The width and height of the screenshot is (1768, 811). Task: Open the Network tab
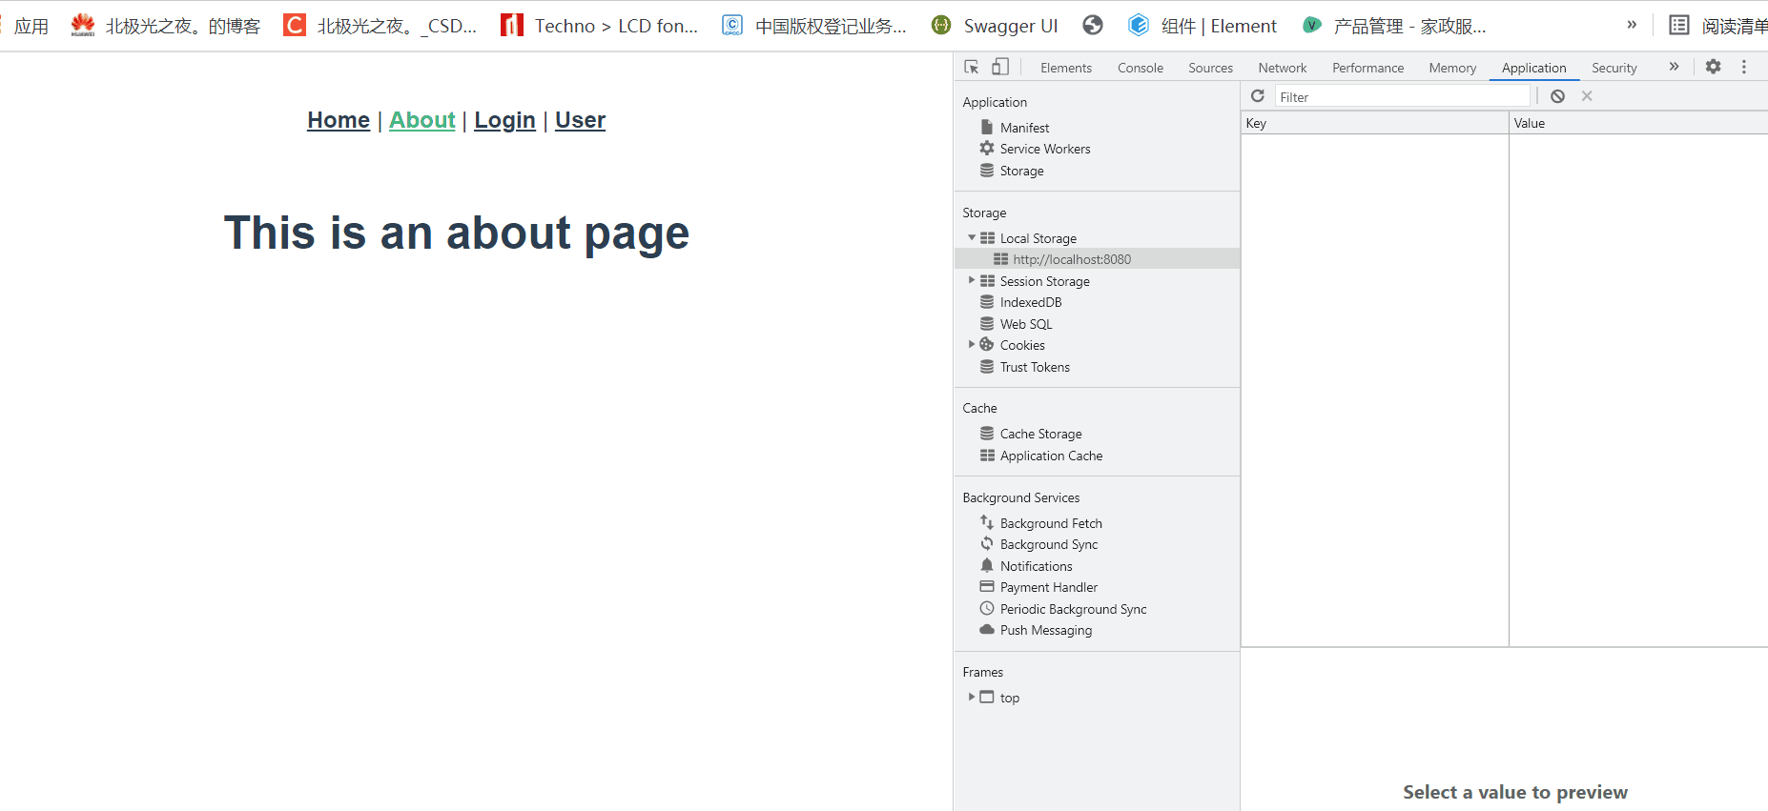[x=1283, y=68]
